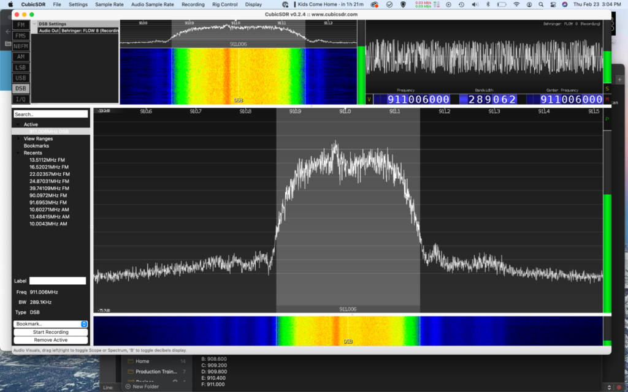Click Start Recording button

[50, 332]
